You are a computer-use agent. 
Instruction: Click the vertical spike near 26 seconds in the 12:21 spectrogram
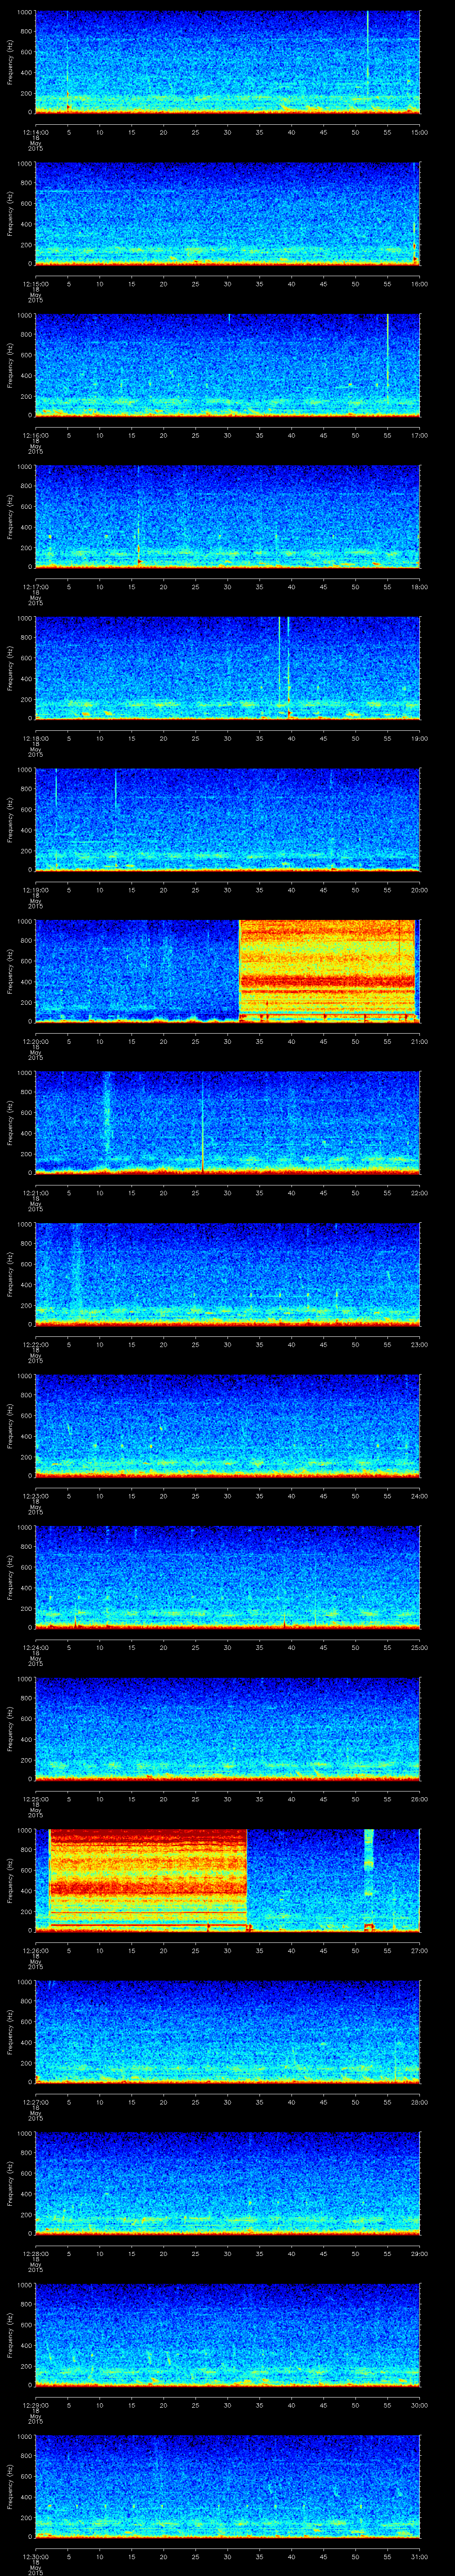click(x=202, y=1120)
